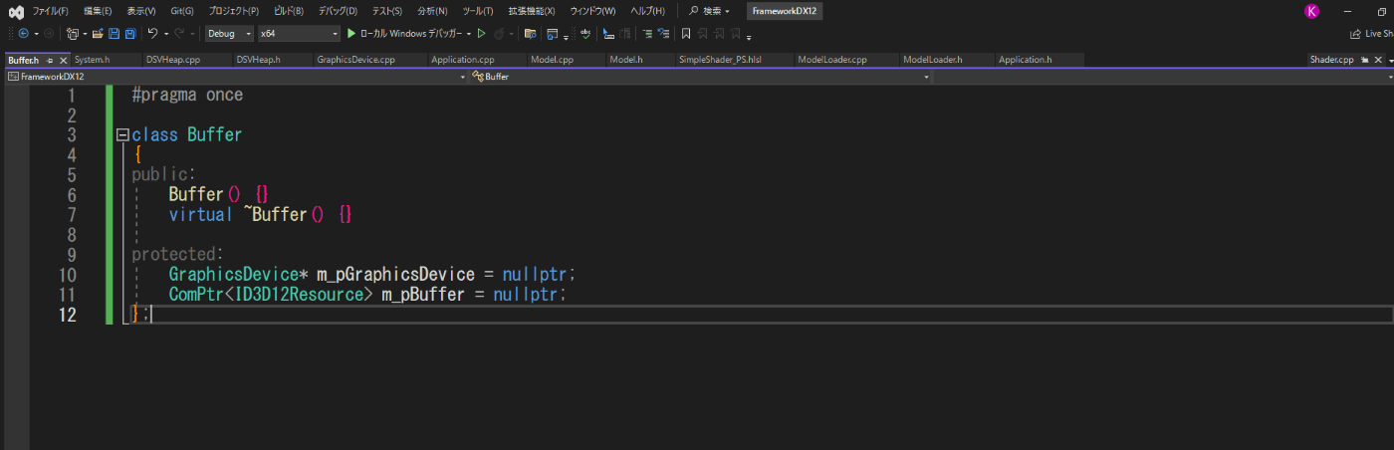Keep Shader.cpp tab open with promote icon
The image size is (1394, 450).
pyautogui.click(x=1364, y=60)
